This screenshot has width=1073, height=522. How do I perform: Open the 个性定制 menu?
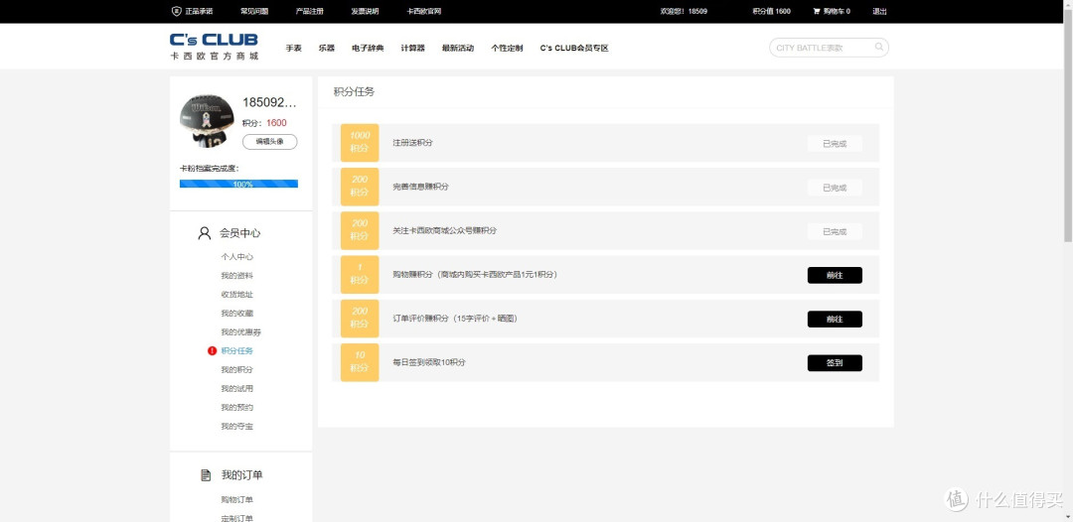(507, 49)
